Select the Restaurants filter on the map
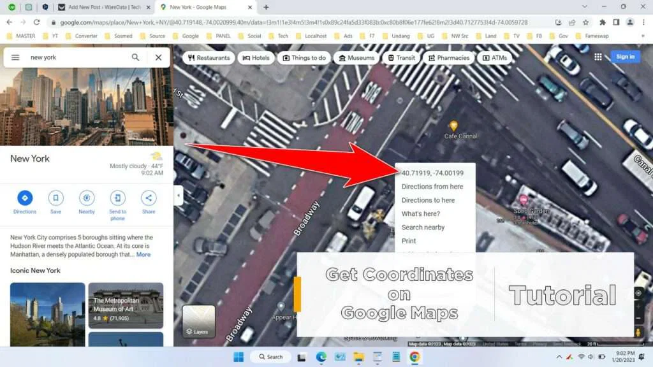The image size is (653, 367). click(x=209, y=57)
